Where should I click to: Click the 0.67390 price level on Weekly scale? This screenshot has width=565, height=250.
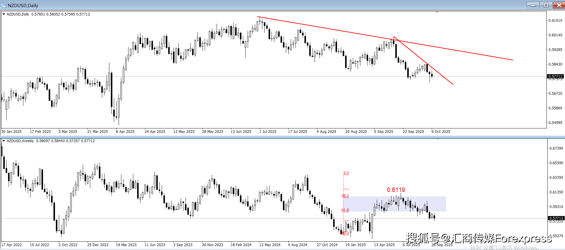click(x=556, y=148)
